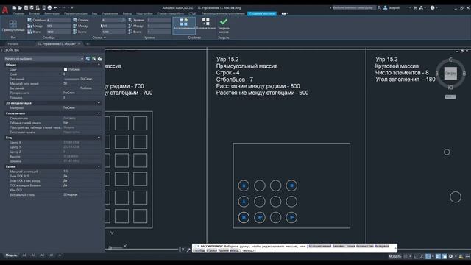Switch to the Начало document tab
The image size is (471, 265).
tap(13, 44)
